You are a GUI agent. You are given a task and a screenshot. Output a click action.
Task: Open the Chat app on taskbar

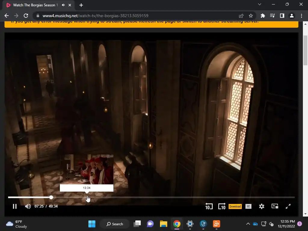150,224
